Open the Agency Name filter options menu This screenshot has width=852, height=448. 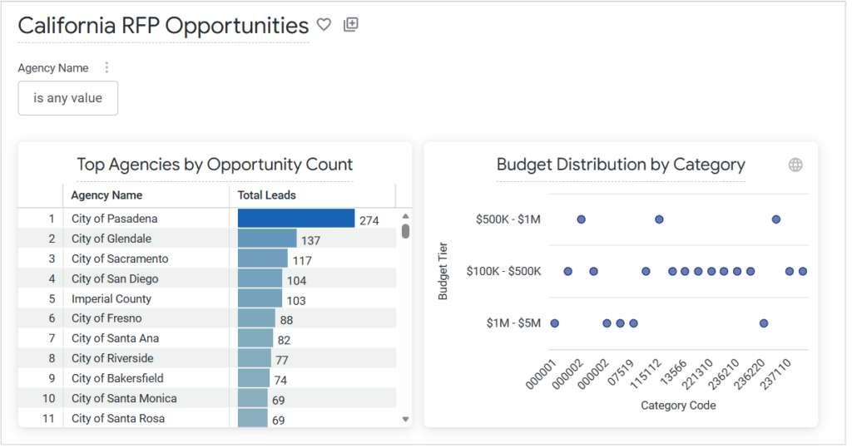[106, 68]
